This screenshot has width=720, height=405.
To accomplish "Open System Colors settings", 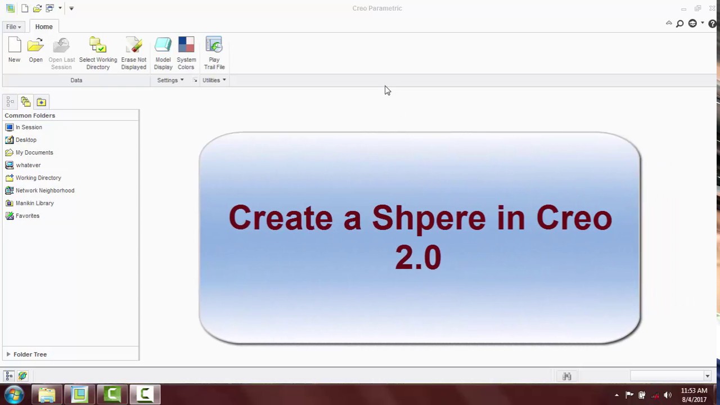I will tap(186, 53).
